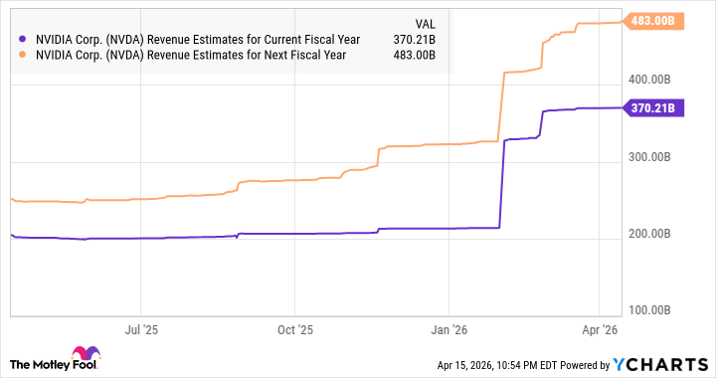Click the jester hat icon in the logo
The image size is (716, 378).
pyautogui.click(x=86, y=353)
